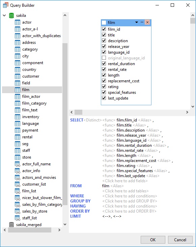Select the film_text table in tree

pos(30,110)
